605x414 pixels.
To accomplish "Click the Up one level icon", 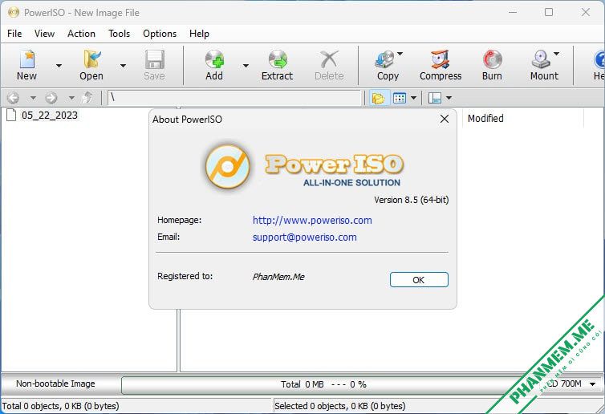I will (x=87, y=98).
